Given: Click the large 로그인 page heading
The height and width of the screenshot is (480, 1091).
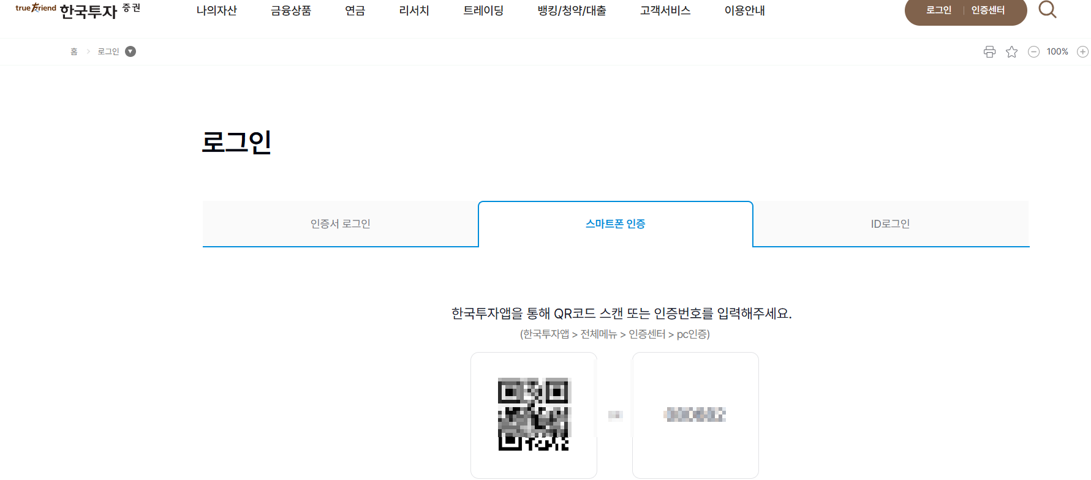Looking at the screenshot, I should [x=236, y=142].
